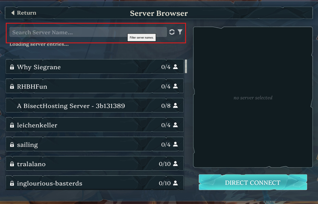
Task: Select the RHBHFun server
Action: (95, 86)
